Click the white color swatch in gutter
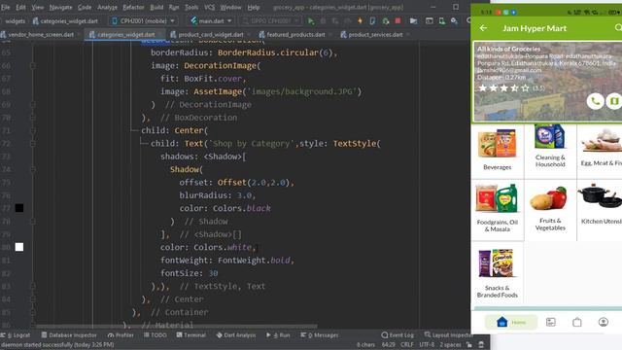622x350 pixels. click(x=19, y=247)
